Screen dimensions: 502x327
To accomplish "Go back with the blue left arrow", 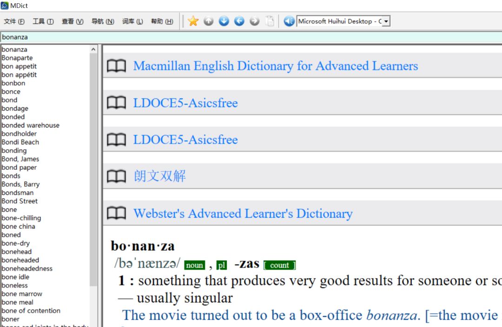I will pyautogui.click(x=239, y=21).
